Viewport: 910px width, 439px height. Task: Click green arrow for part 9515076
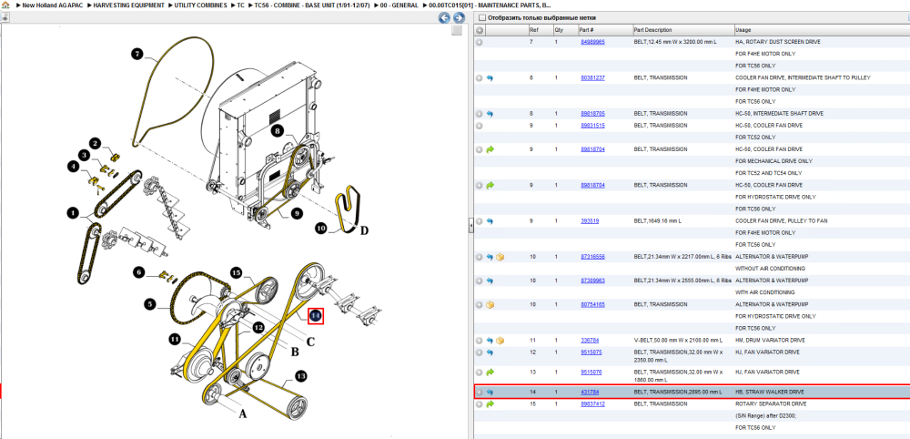(490, 373)
